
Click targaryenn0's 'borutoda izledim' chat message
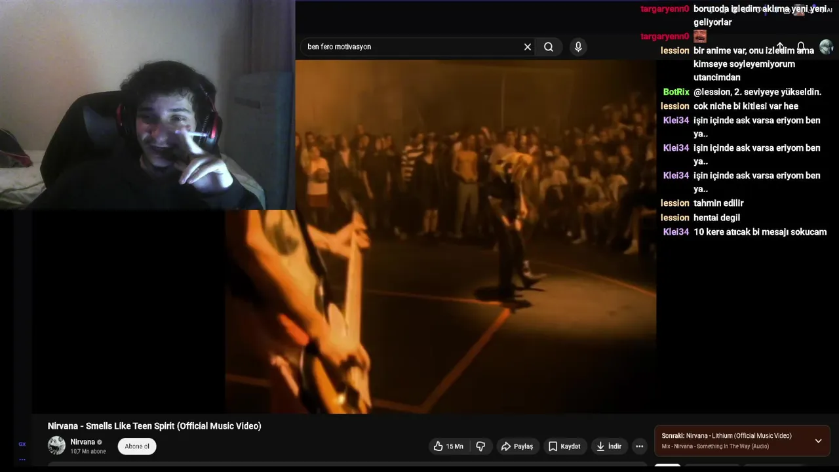click(x=760, y=16)
